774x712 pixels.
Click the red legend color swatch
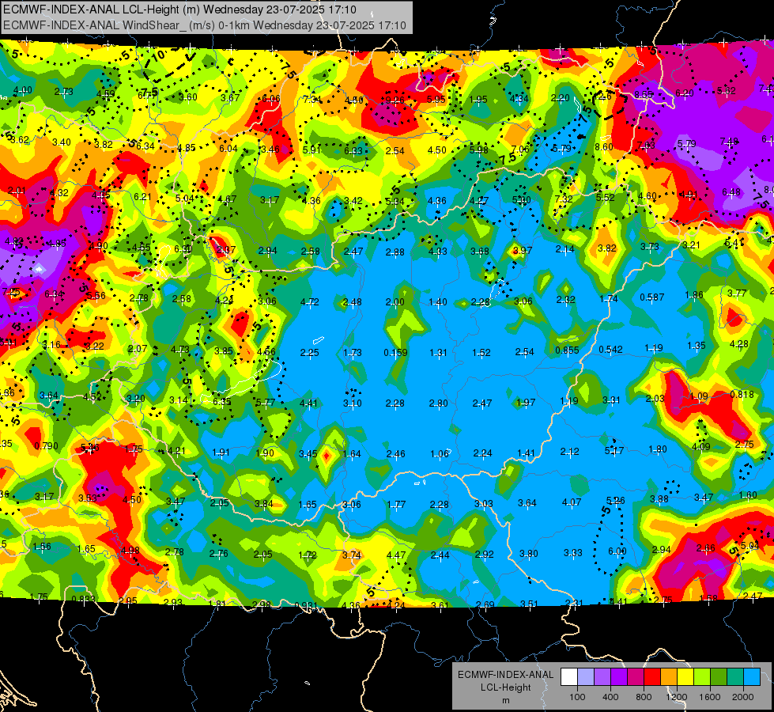click(652, 677)
